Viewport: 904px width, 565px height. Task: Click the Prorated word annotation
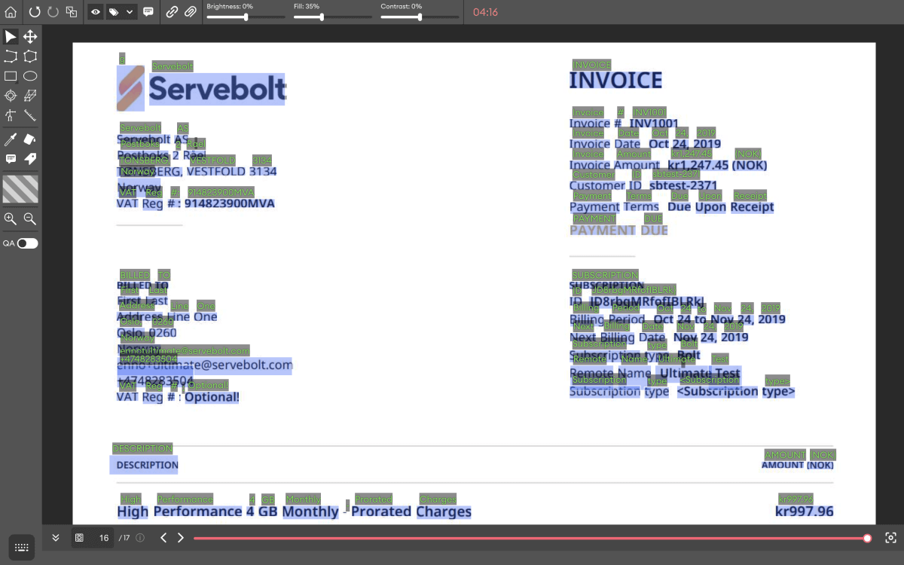[x=381, y=512]
